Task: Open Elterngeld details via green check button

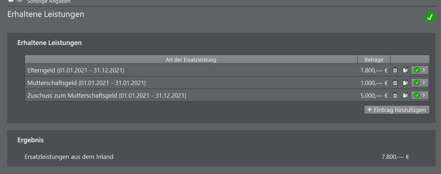Action: pyautogui.click(x=420, y=70)
